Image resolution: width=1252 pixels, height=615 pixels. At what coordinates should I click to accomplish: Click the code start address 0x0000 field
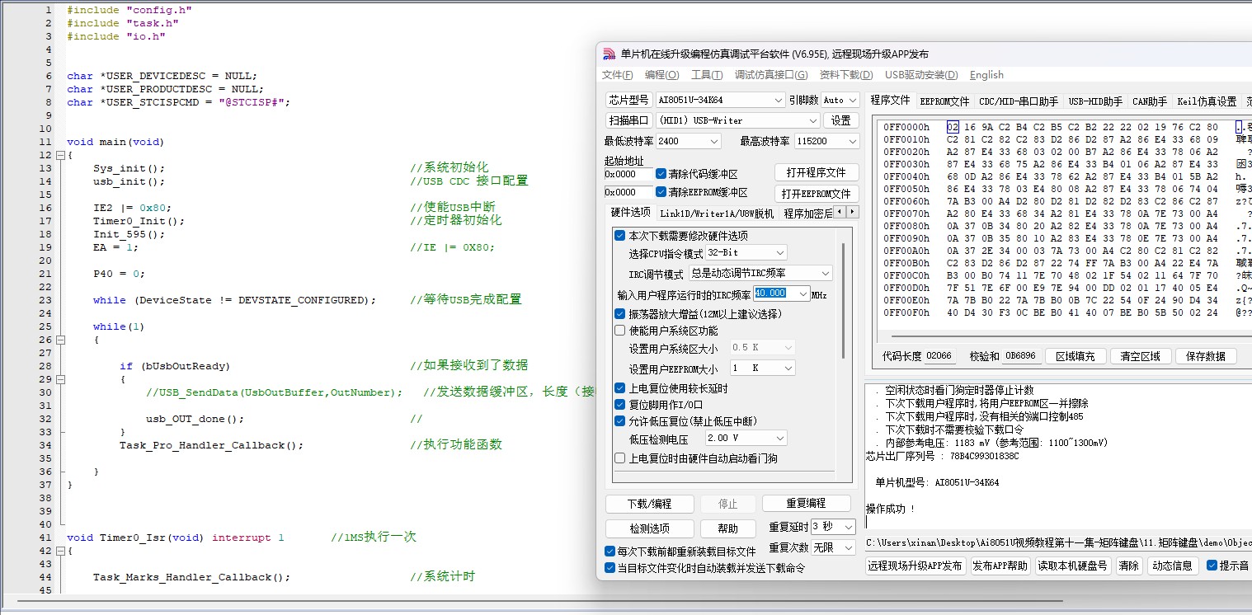628,174
